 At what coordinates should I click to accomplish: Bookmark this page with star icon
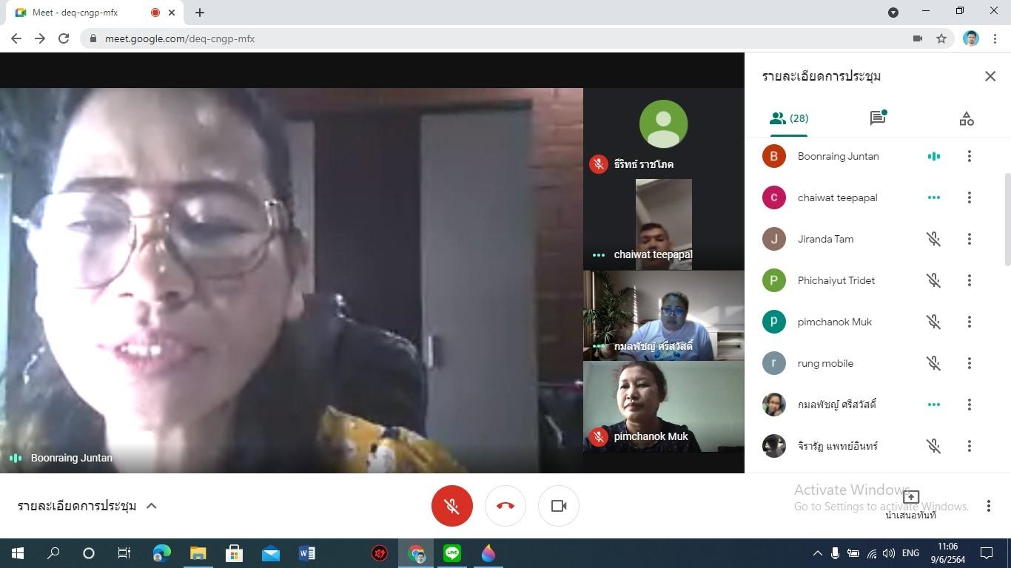pos(941,38)
